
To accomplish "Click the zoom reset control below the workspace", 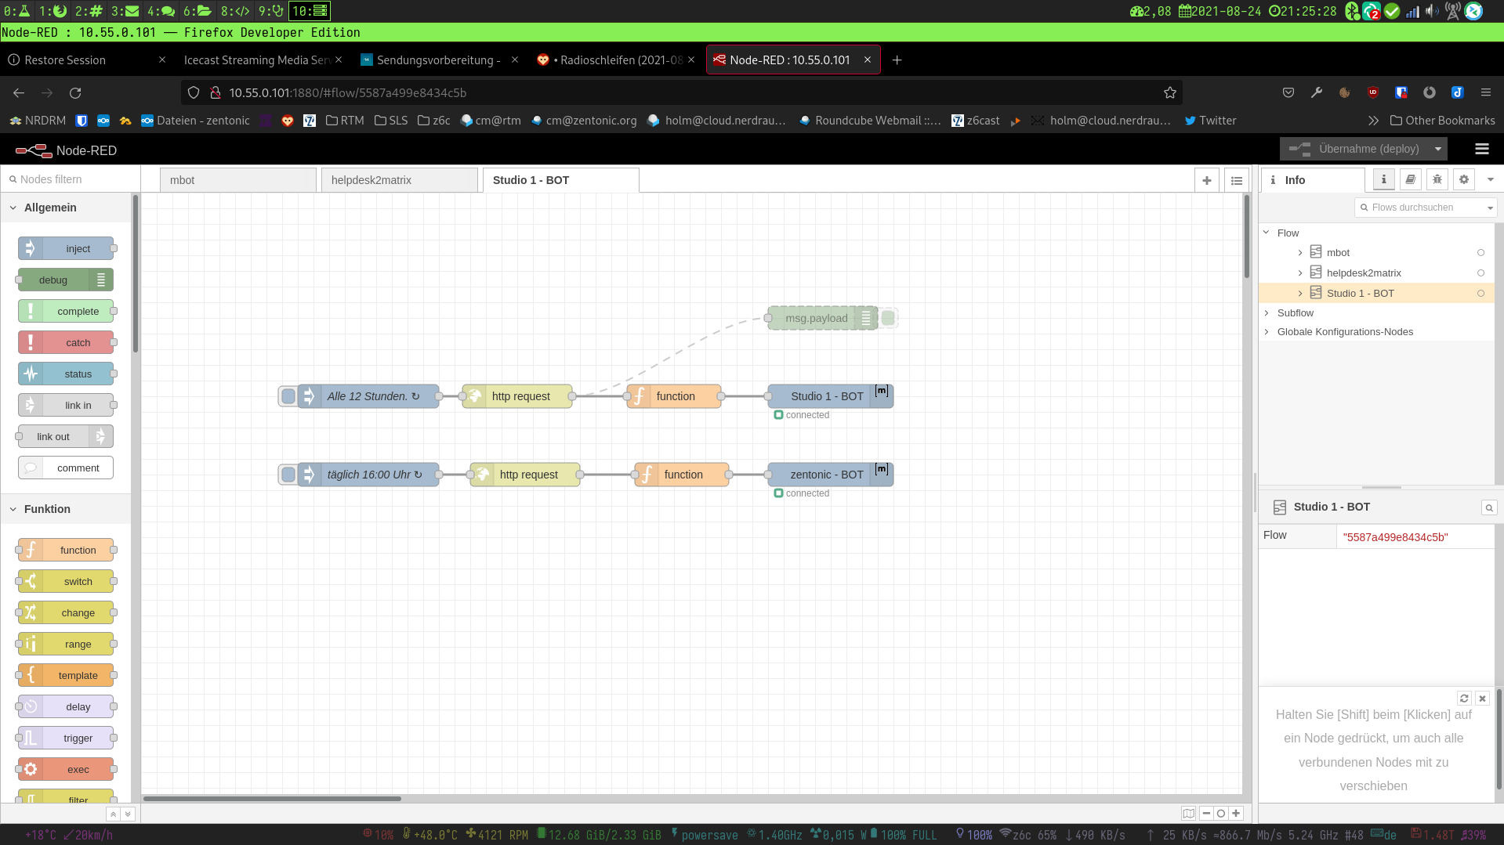I will 1220,813.
